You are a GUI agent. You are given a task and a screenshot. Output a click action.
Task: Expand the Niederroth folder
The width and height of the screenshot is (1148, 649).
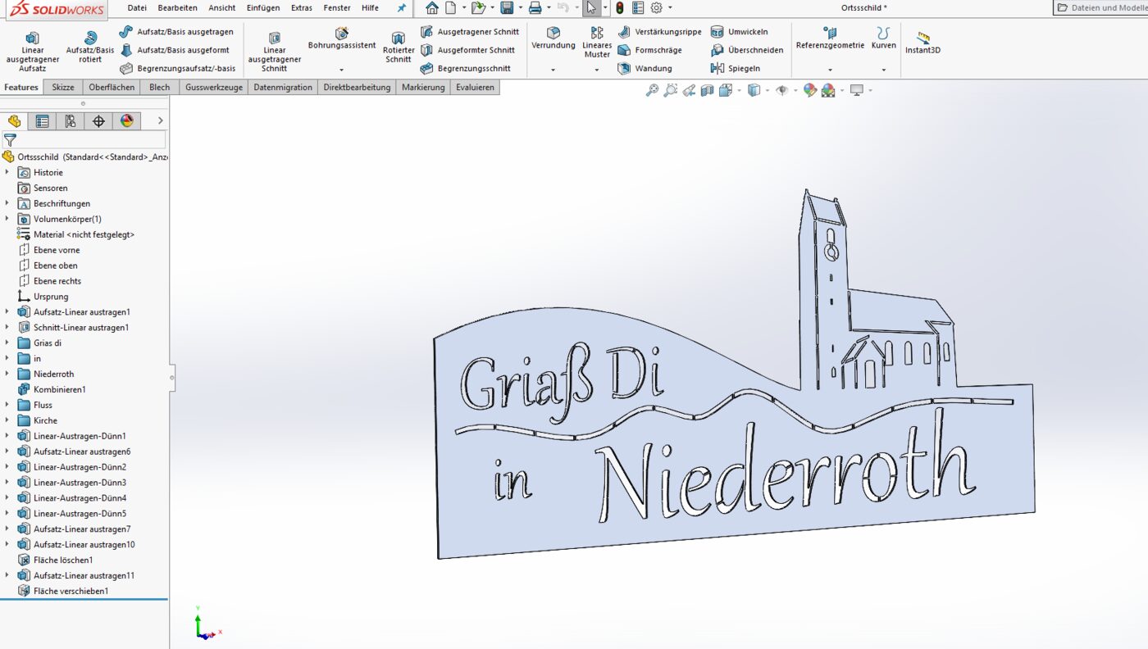pos(7,374)
